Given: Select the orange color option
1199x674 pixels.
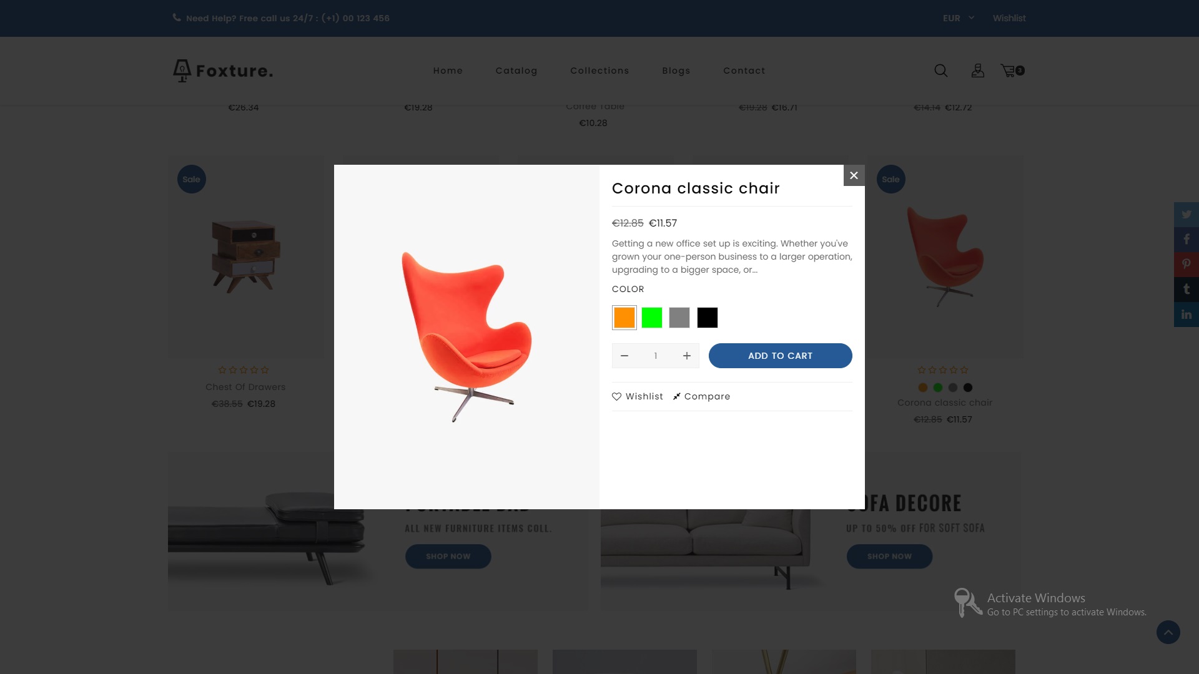Looking at the screenshot, I should 624,318.
